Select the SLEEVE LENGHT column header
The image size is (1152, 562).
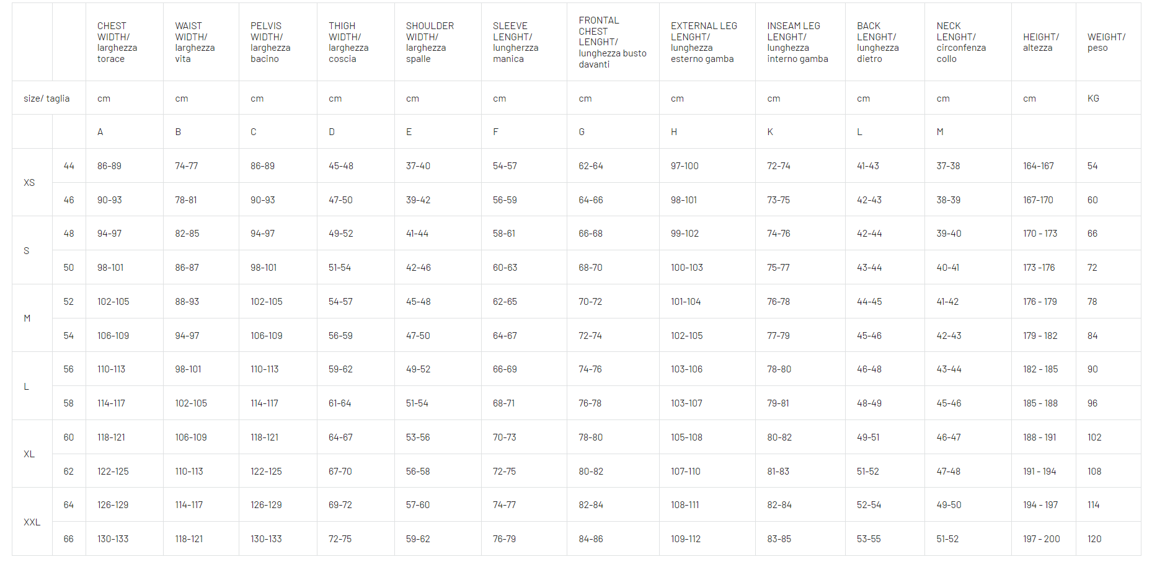(x=515, y=42)
